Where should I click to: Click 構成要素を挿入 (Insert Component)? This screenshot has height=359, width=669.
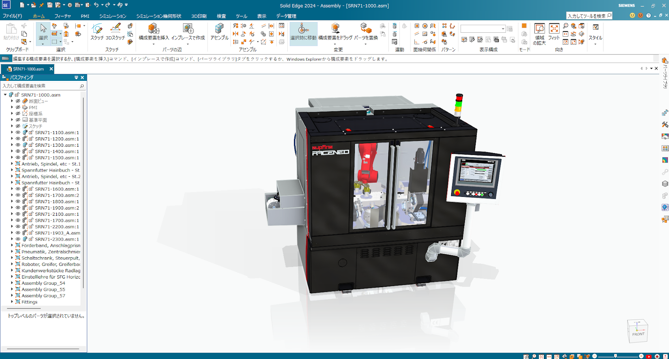[154, 32]
